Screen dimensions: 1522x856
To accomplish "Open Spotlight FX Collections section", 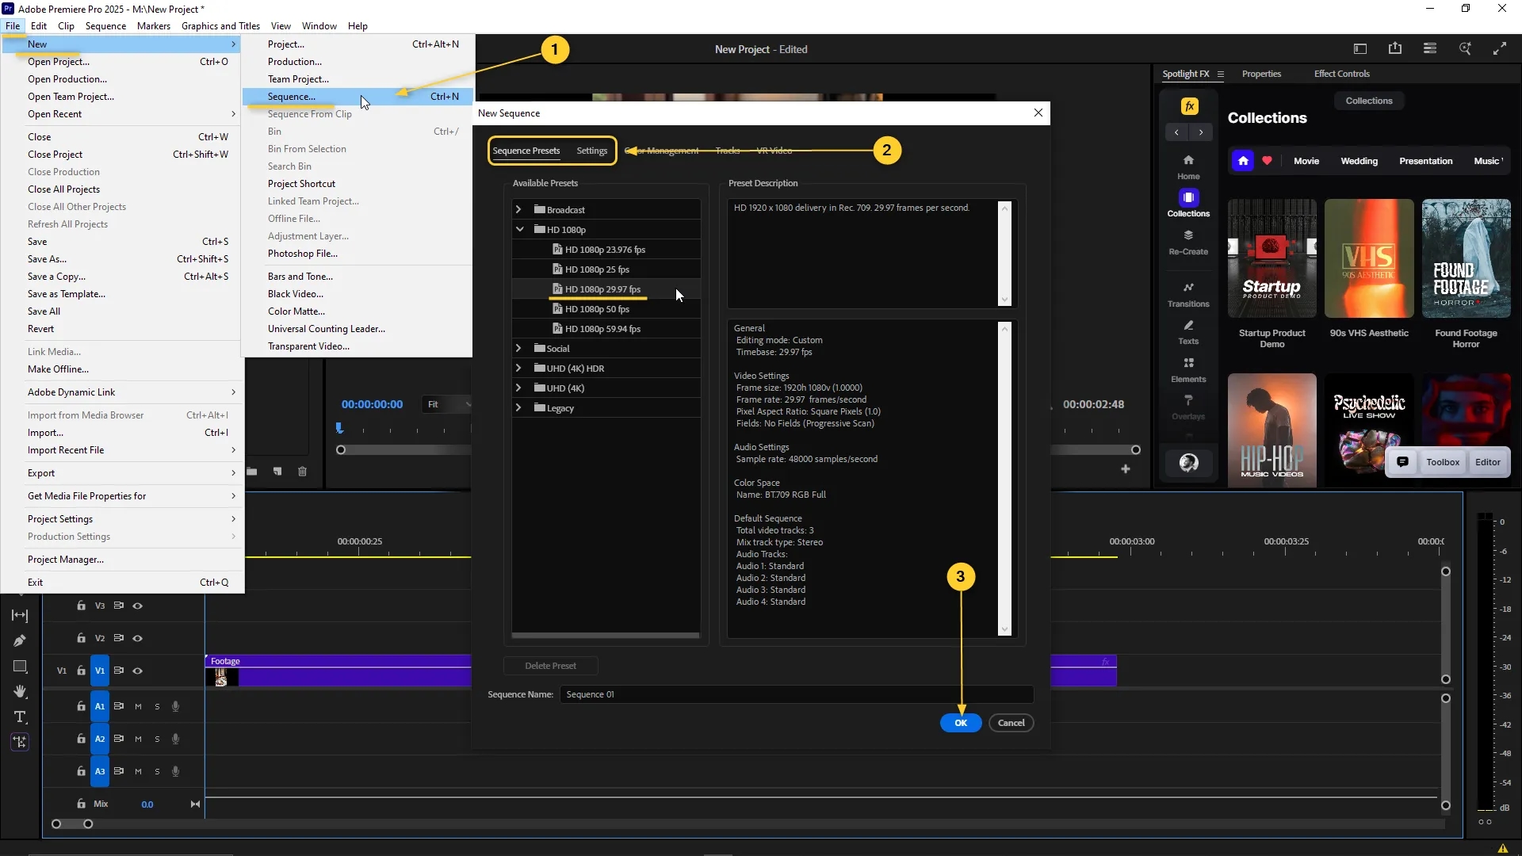I will pyautogui.click(x=1188, y=204).
